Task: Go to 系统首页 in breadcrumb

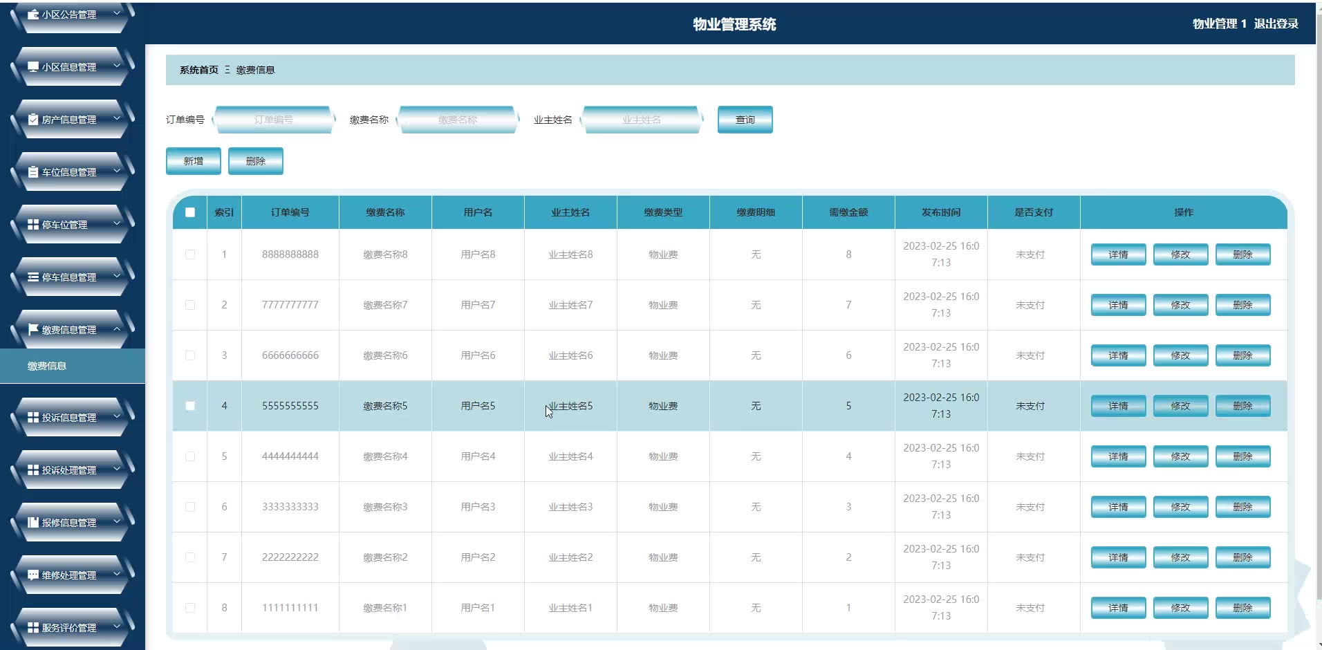Action: (x=199, y=70)
